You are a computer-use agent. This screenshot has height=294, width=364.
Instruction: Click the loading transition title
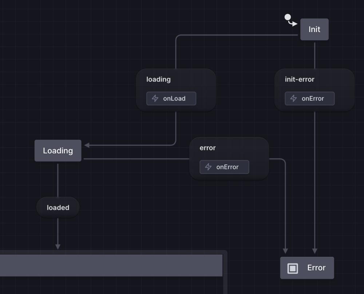(158, 79)
